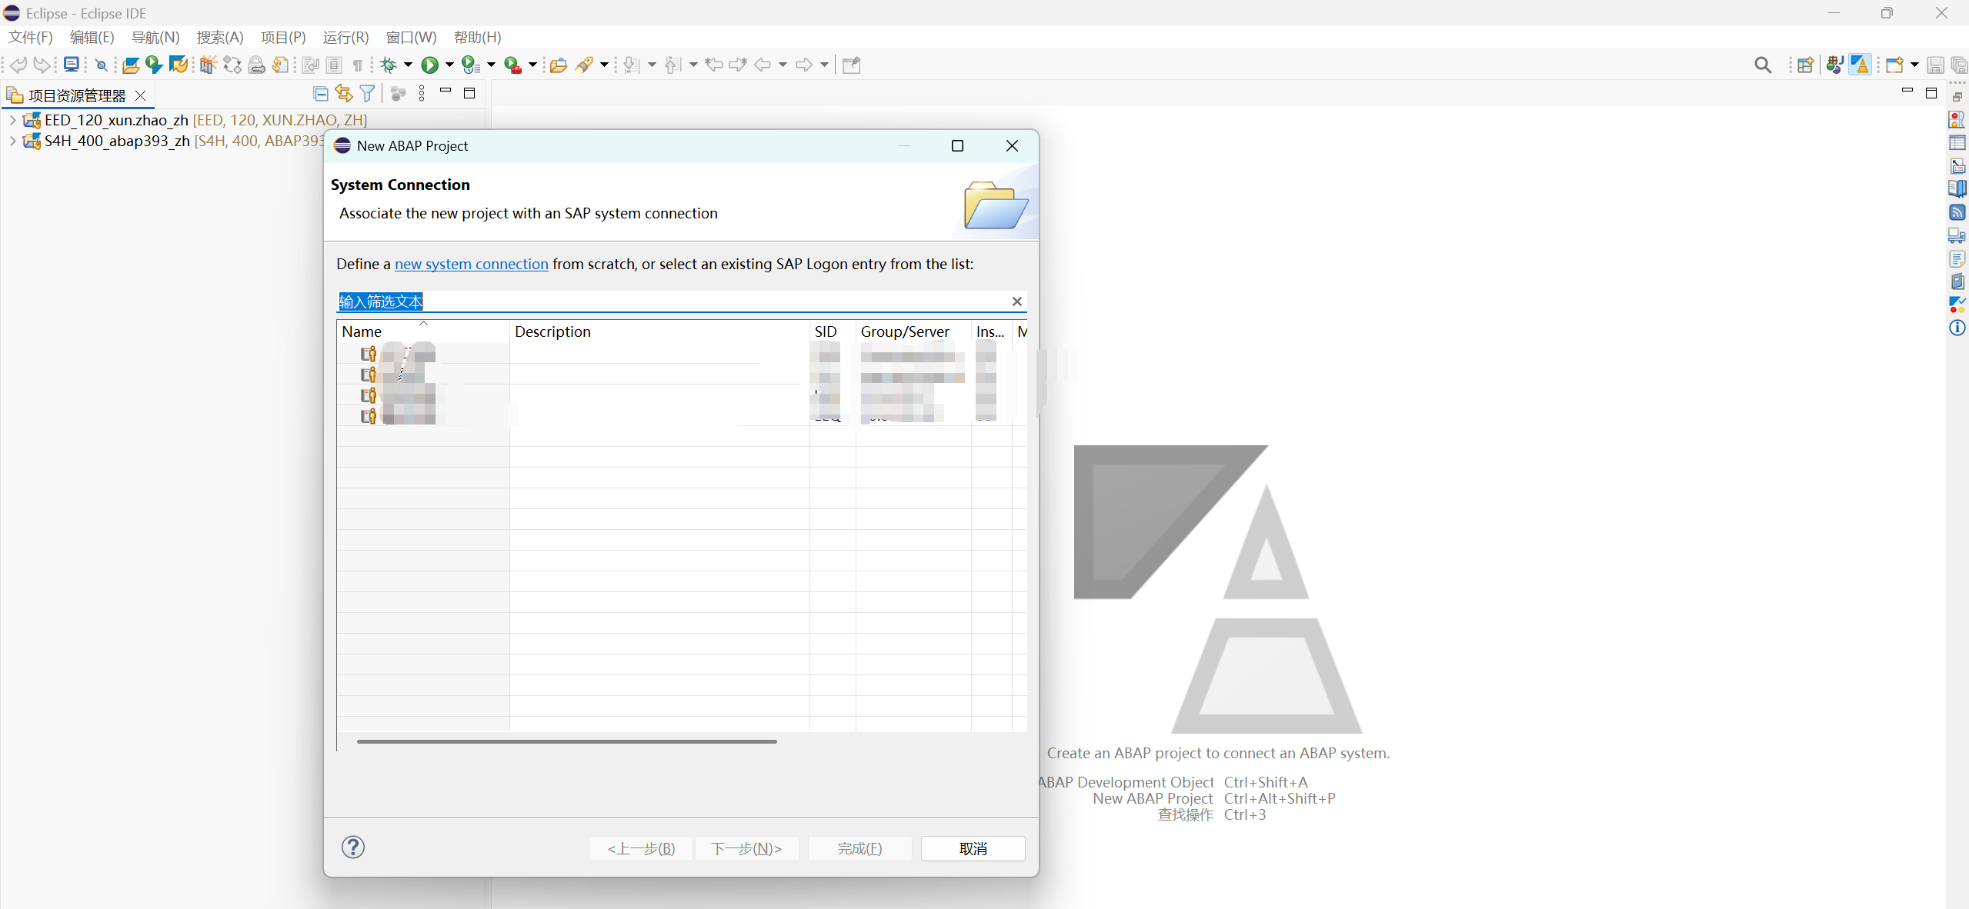Switch to the Java perspective icon
Image resolution: width=1969 pixels, height=909 pixels.
pyautogui.click(x=1835, y=65)
